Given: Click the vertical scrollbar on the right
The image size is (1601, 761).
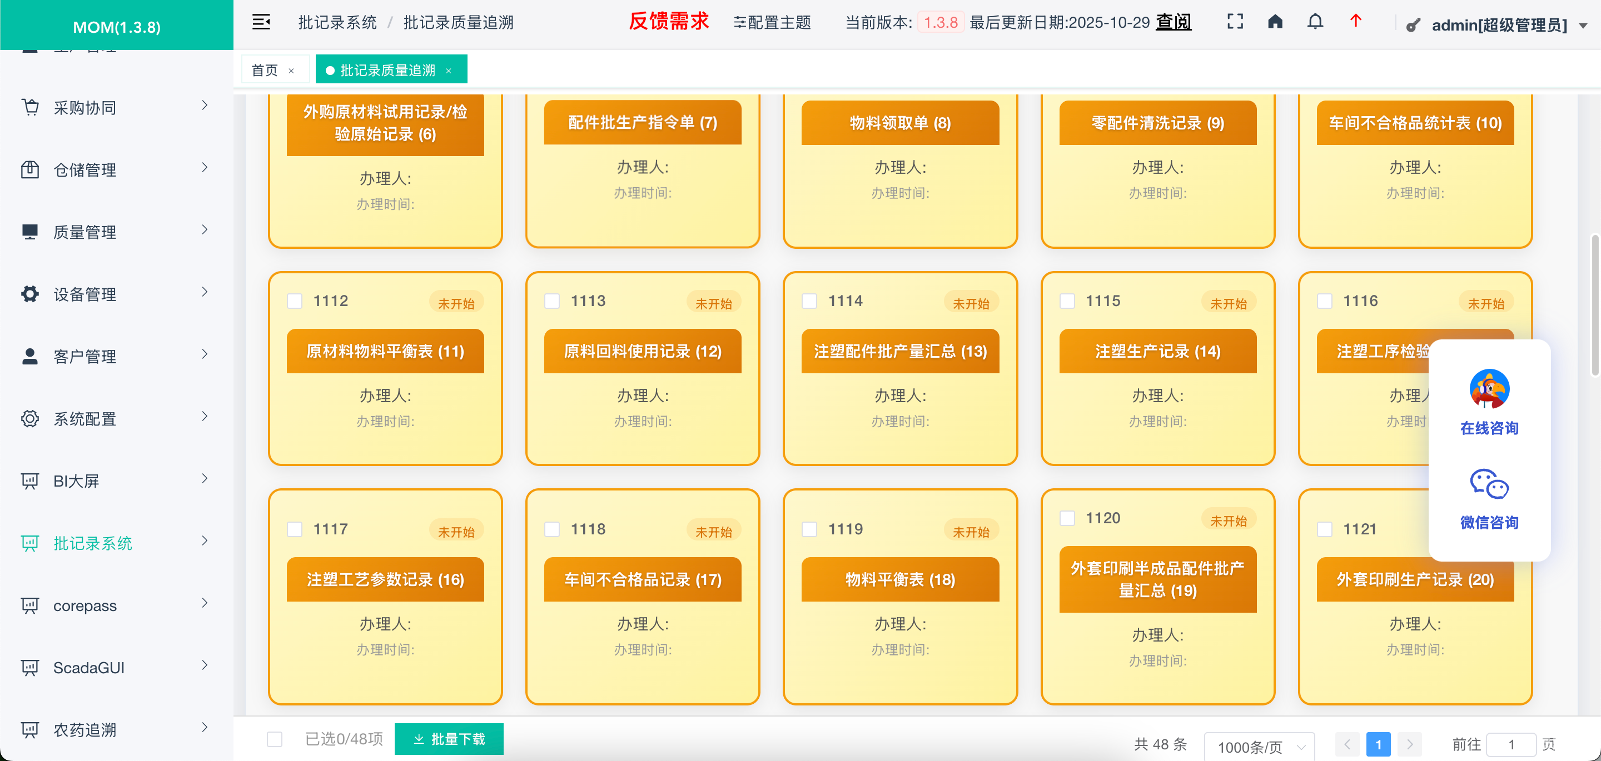Looking at the screenshot, I should (1595, 304).
